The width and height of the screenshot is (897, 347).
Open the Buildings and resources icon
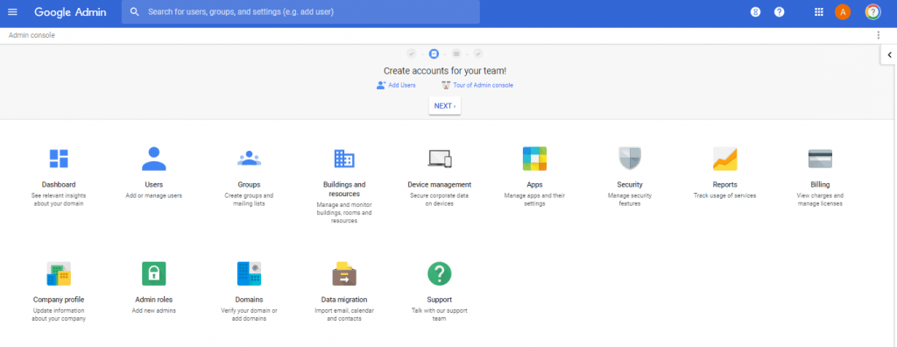pos(344,159)
